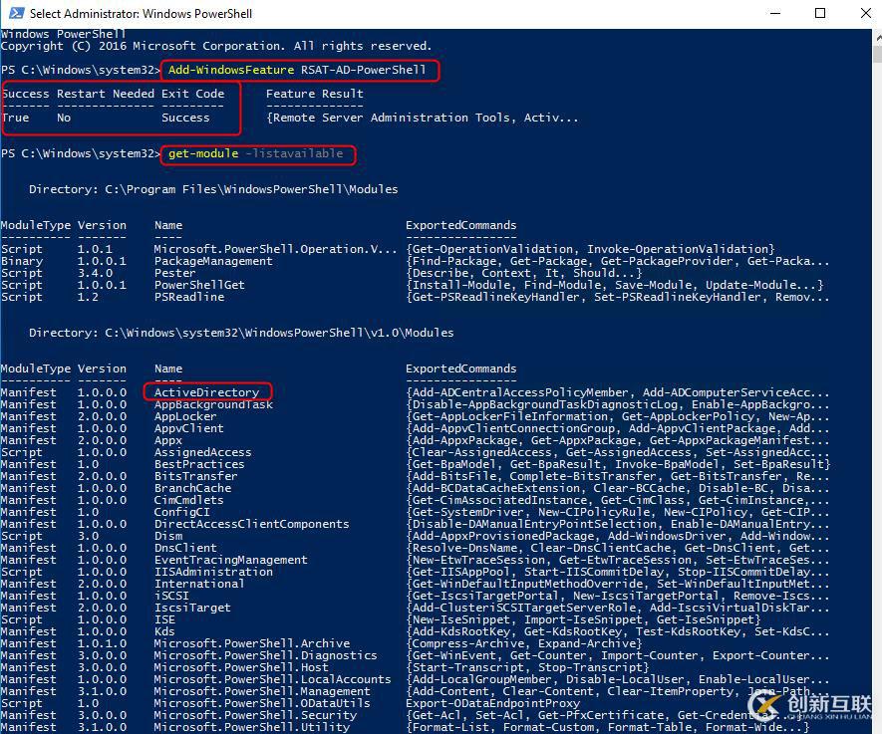Click the '{Remote Server Administration Tools, Activ...' result
Viewport: 882px width, 734px height.
(x=422, y=118)
